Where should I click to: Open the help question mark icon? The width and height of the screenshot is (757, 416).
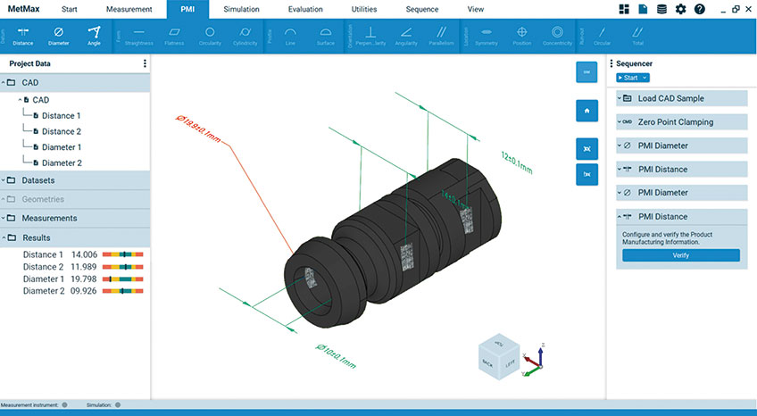tap(700, 9)
